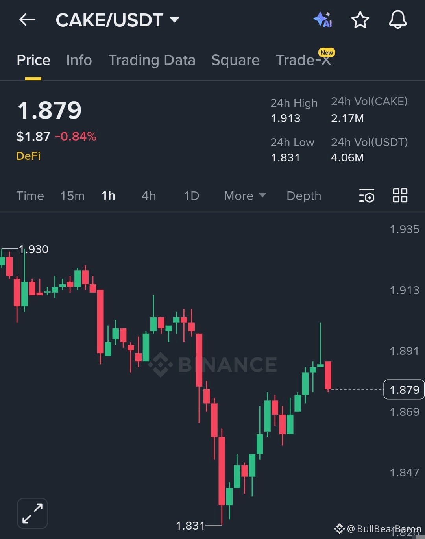The width and height of the screenshot is (425, 539).
Task: Star CAKE/USDT as a favorite
Action: coord(360,20)
